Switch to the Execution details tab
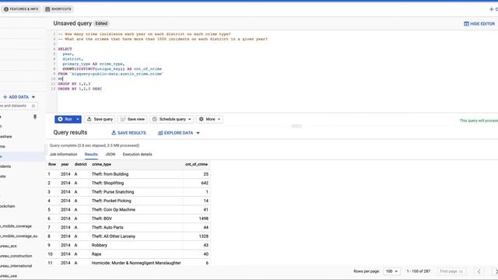Image resolution: width=498 pixels, height=280 pixels. coord(138,154)
